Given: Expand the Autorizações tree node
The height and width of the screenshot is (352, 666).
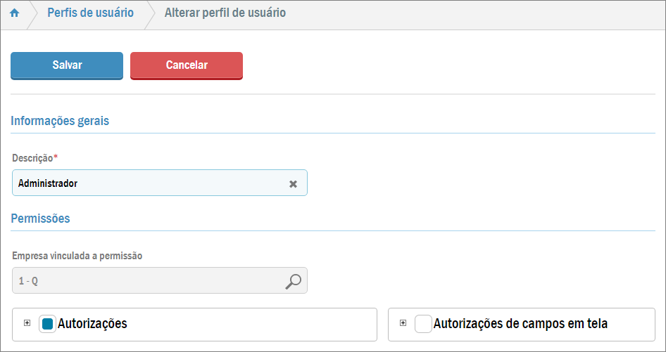Looking at the screenshot, I should coord(27,323).
